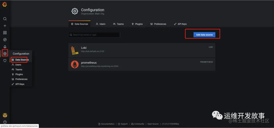
Task: Open the Explore compass icon
Action: click(x=5, y=40)
